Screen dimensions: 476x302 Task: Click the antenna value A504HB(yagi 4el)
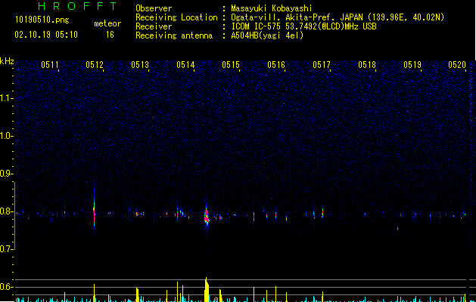tap(267, 35)
